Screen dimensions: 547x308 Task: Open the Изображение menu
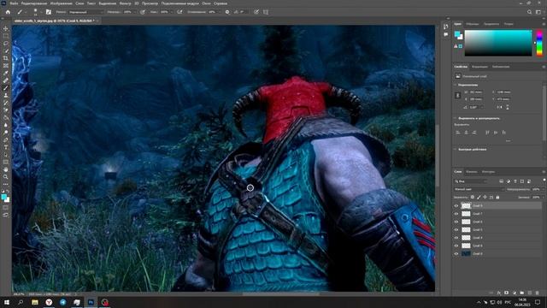tap(61, 3)
